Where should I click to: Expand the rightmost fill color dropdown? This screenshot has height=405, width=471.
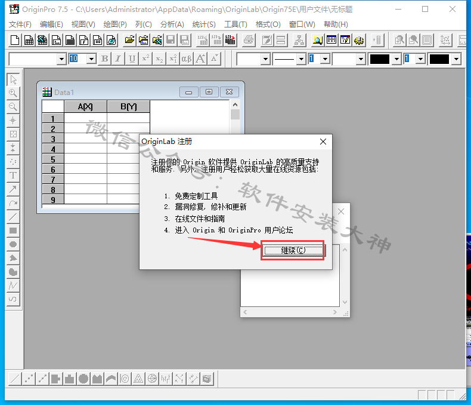point(456,59)
